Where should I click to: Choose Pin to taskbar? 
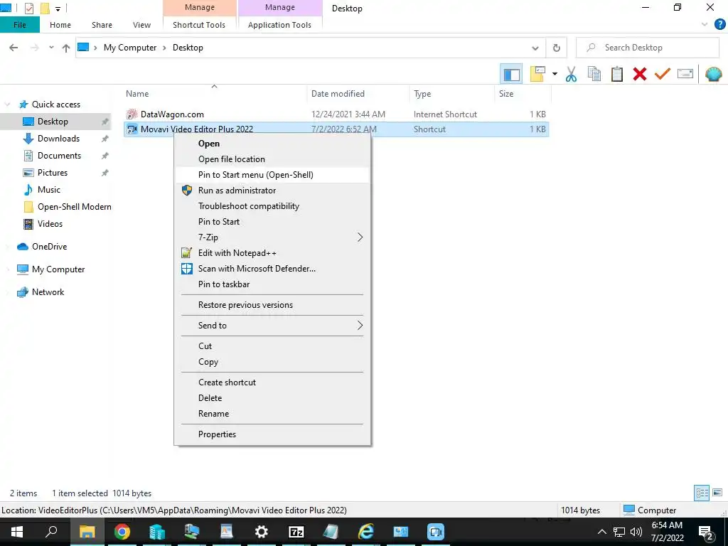(x=272, y=284)
